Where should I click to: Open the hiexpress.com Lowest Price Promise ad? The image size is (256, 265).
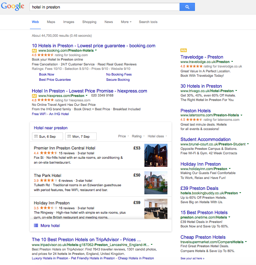(89, 91)
